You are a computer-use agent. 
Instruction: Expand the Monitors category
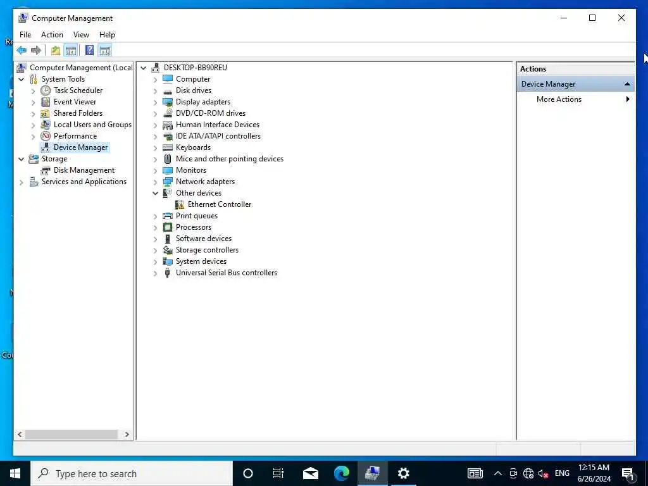click(x=156, y=170)
